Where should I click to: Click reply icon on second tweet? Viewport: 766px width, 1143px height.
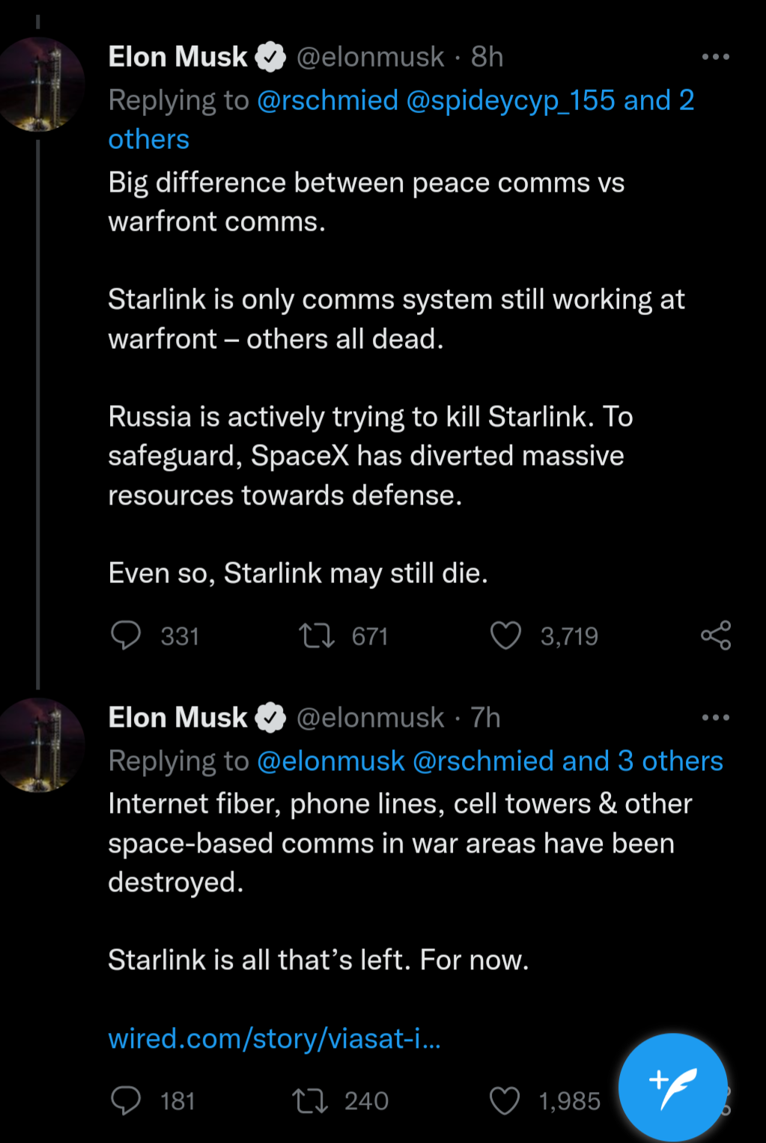click(x=126, y=1100)
